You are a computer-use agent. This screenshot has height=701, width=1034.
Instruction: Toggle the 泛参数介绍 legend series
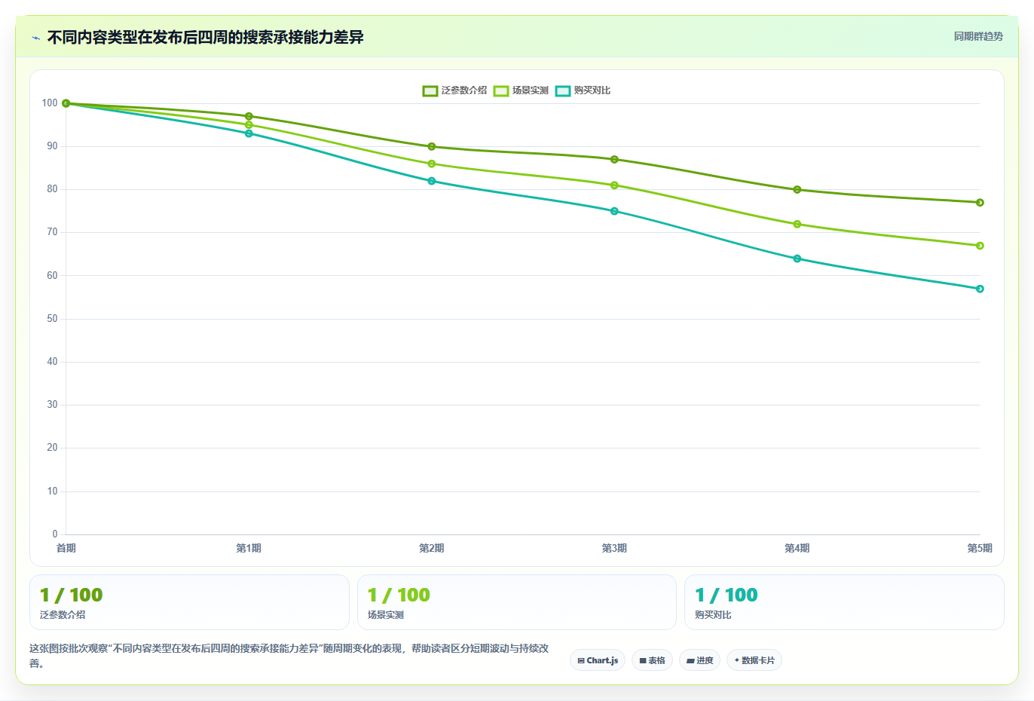tap(454, 90)
